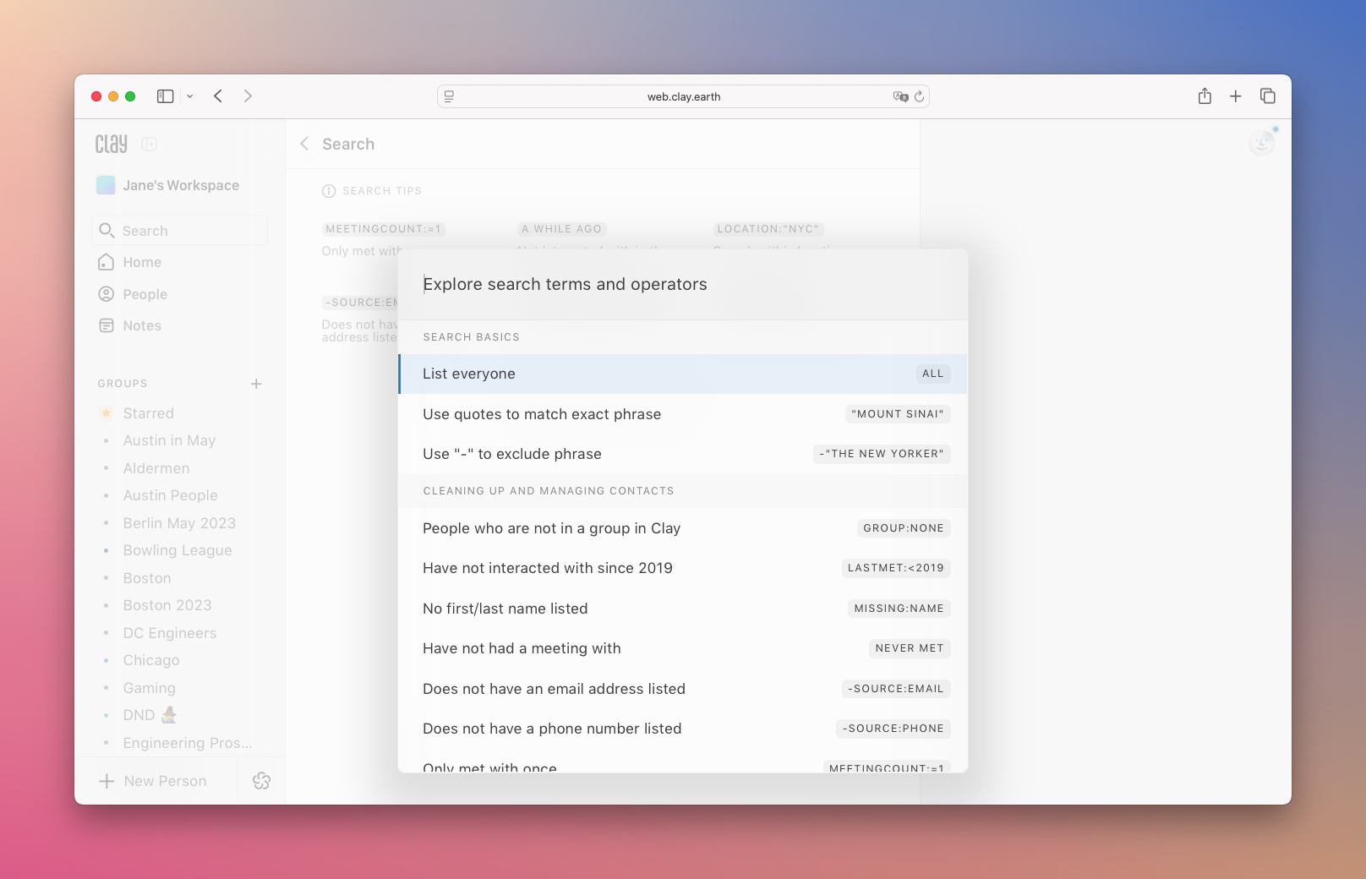
Task: Click the profile avatar at top right
Action: 1261,143
